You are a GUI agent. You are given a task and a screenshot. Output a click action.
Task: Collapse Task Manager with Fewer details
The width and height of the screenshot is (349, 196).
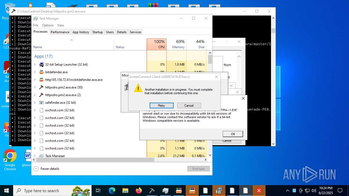46,169
